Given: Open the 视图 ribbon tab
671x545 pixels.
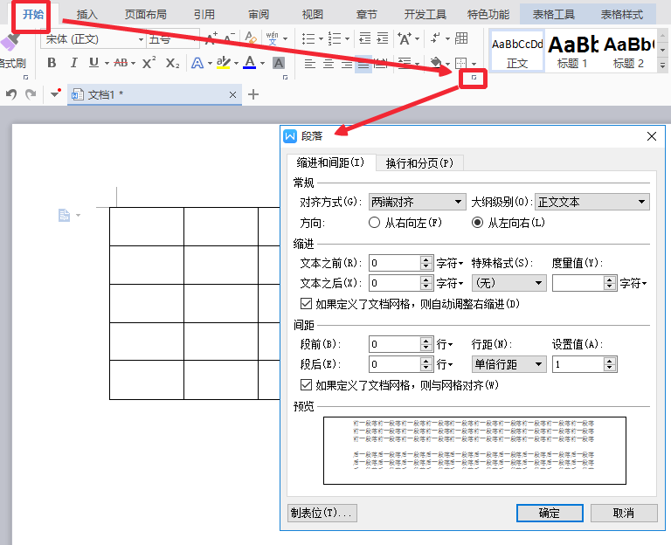Looking at the screenshot, I should 313,15.
